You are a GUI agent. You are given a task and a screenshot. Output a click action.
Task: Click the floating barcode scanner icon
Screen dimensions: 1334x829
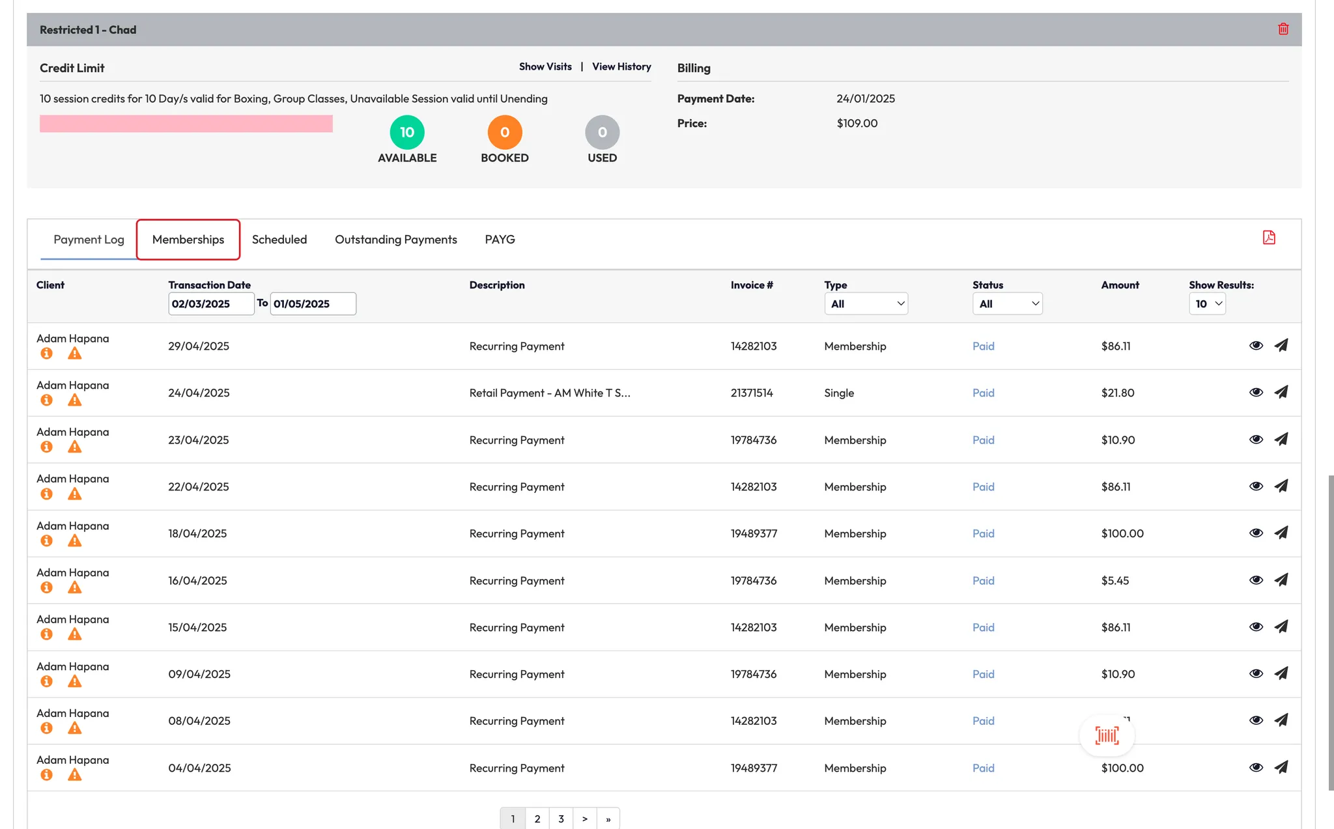[1107, 736]
